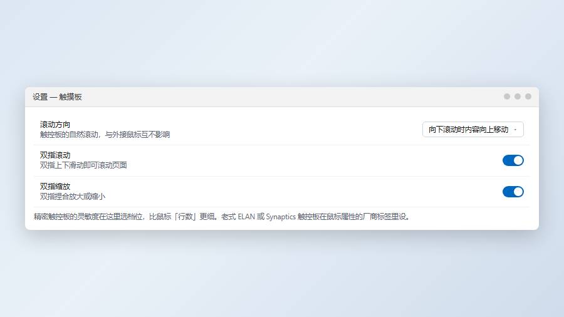Click 双指上下滑动即可滚动页面 description
The width and height of the screenshot is (564, 317).
pos(83,165)
